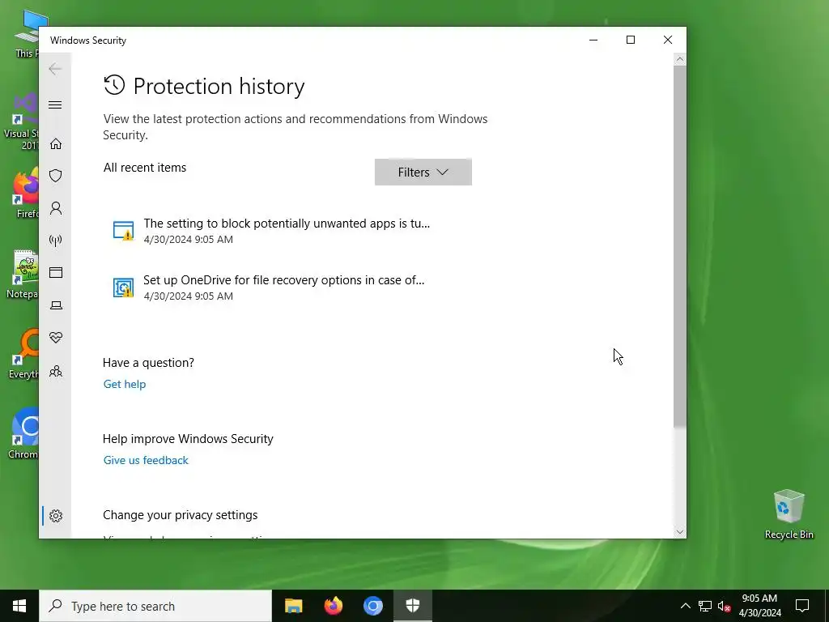The height and width of the screenshot is (622, 829).
Task: Select the Visual Studio desktop shortcut
Action: 22,121
